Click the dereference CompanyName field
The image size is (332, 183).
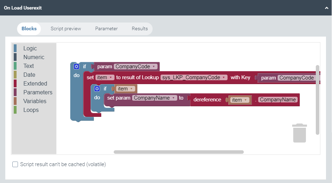(278, 100)
